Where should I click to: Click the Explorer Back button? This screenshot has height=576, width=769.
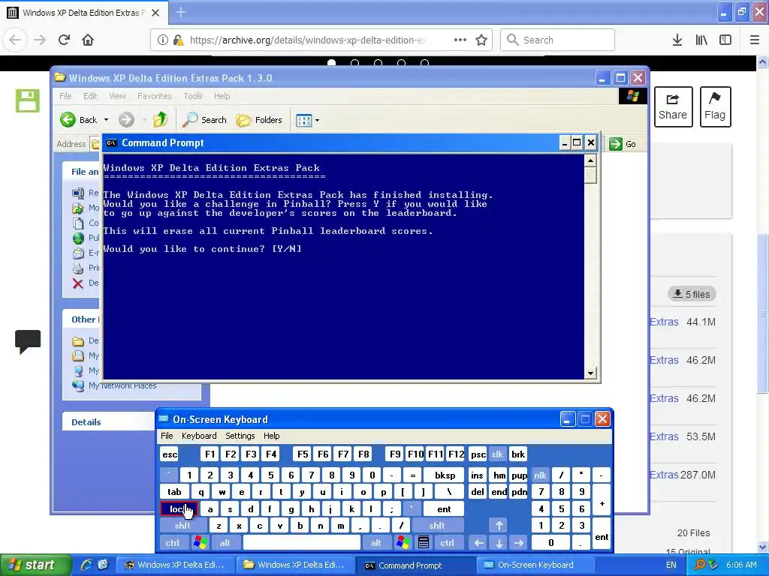(79, 119)
